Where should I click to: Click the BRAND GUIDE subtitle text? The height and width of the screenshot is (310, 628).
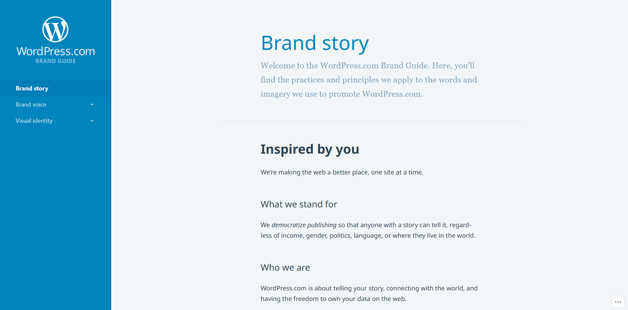click(x=55, y=61)
